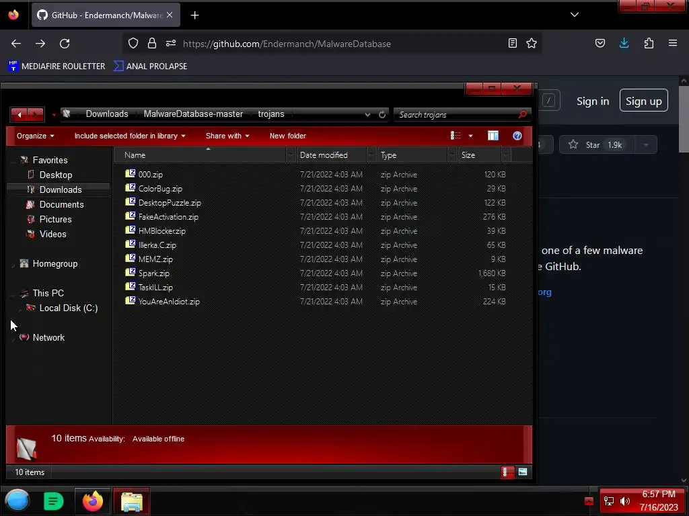Click File Explorer icon on the taskbar
This screenshot has width=689, height=516.
131,502
